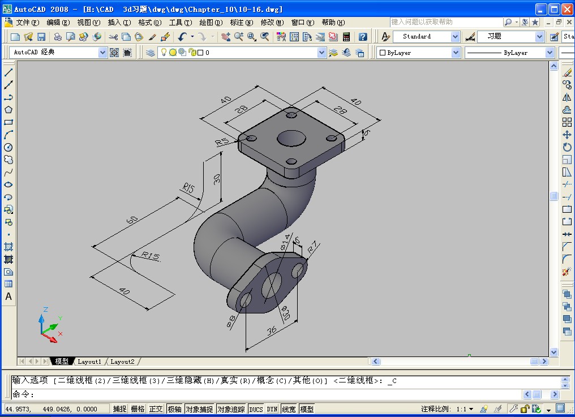This screenshot has height=417, width=575.
Task: Click the Table tool icon
Action: 8,284
